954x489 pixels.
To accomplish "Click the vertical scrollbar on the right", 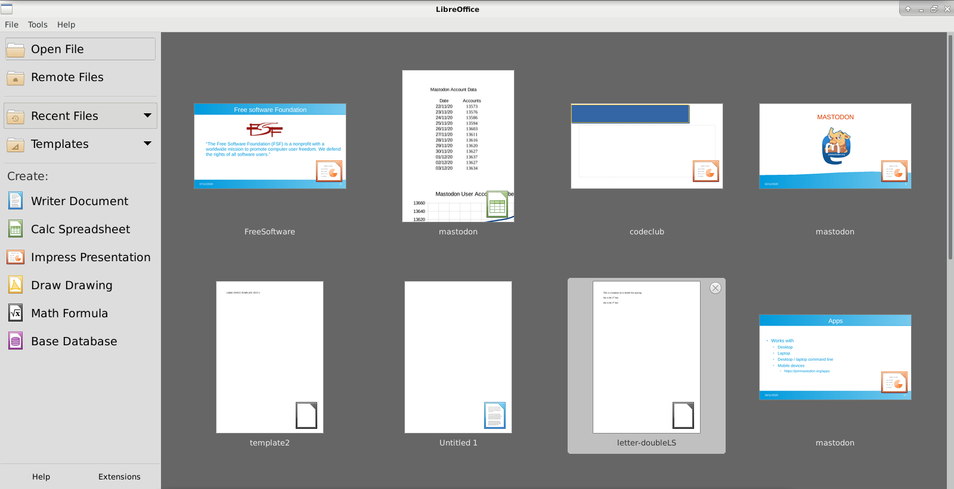I will tap(950, 146).
